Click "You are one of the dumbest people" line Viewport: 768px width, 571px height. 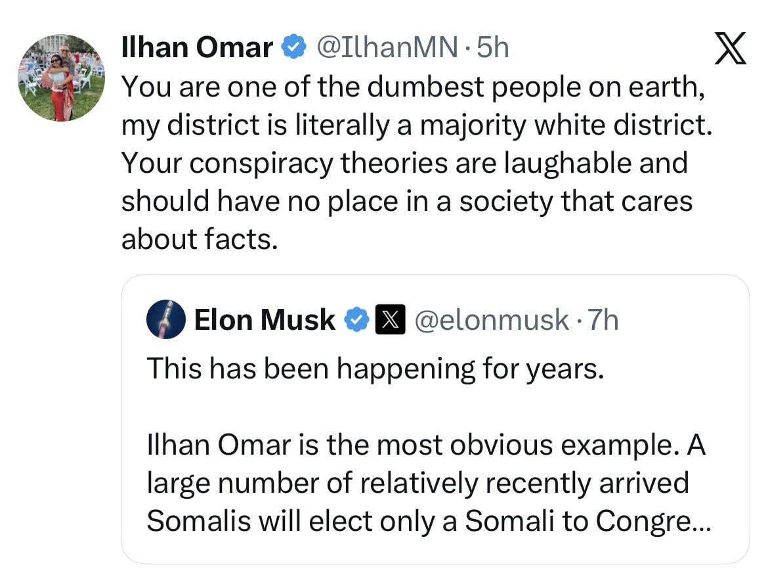pyautogui.click(x=414, y=87)
